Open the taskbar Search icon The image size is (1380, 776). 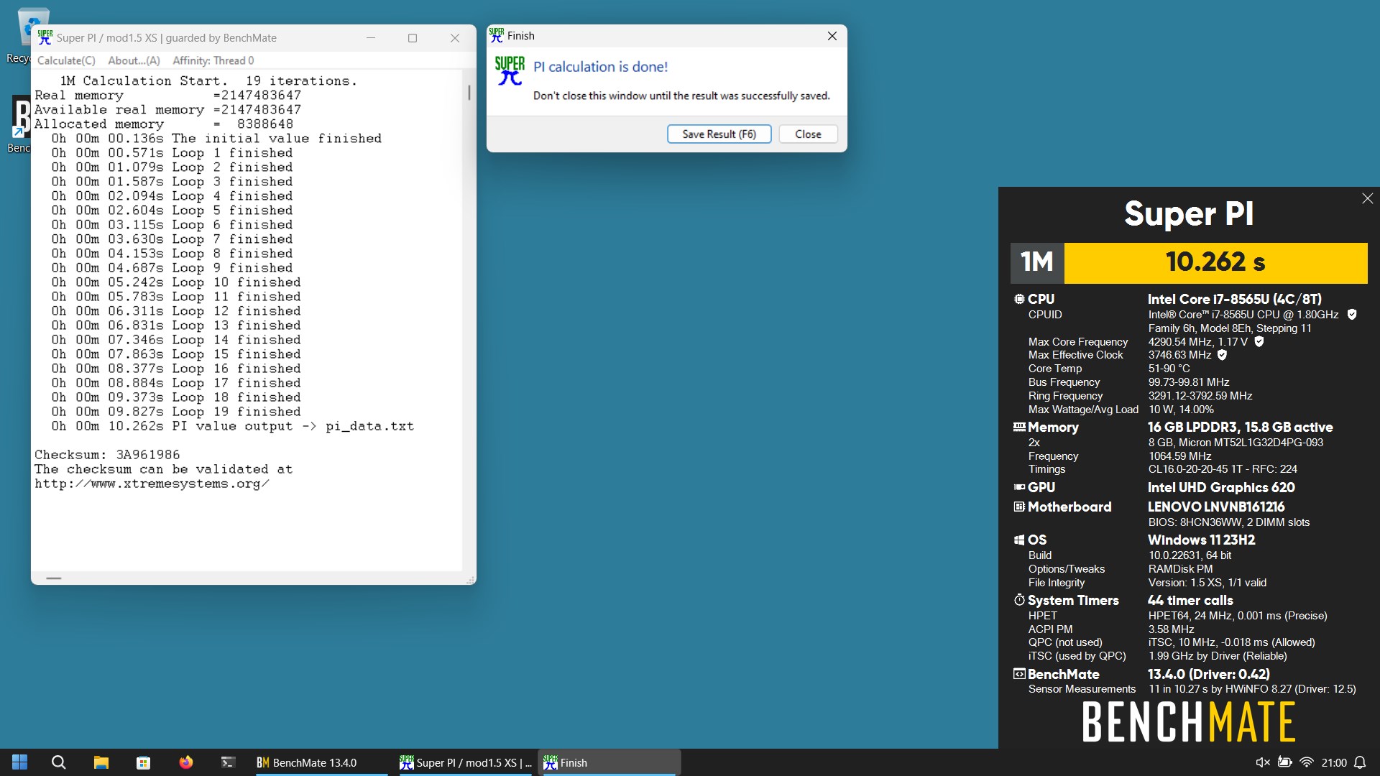tap(59, 762)
